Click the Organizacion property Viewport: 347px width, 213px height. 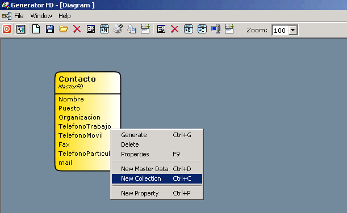click(80, 117)
